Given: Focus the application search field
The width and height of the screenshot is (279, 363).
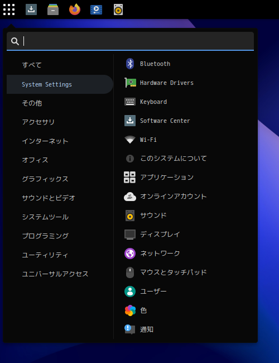Looking at the screenshot, I should tap(130, 41).
